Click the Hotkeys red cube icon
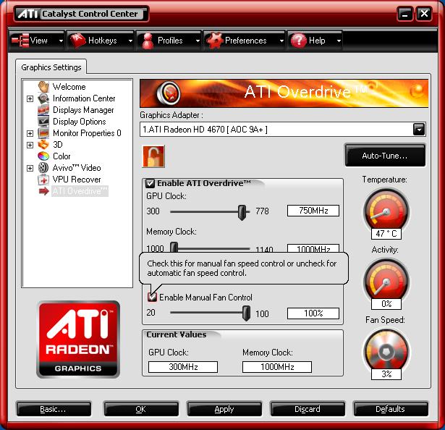This screenshot has width=445, height=430. (77, 41)
